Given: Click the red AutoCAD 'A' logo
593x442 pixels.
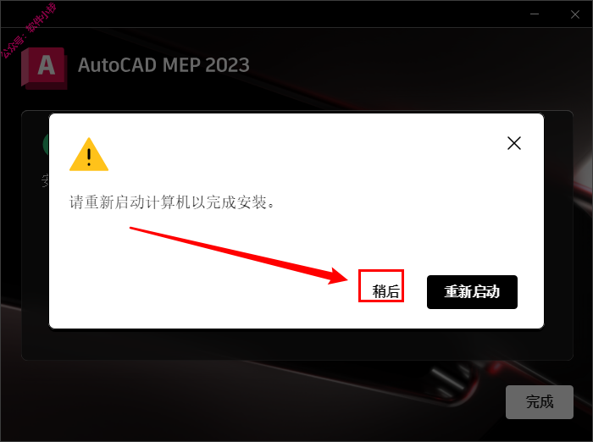Looking at the screenshot, I should [x=45, y=68].
